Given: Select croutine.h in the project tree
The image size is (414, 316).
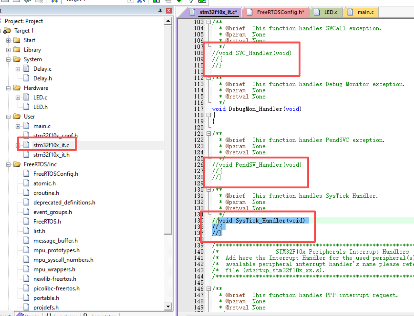Looking at the screenshot, I should 46,193.
